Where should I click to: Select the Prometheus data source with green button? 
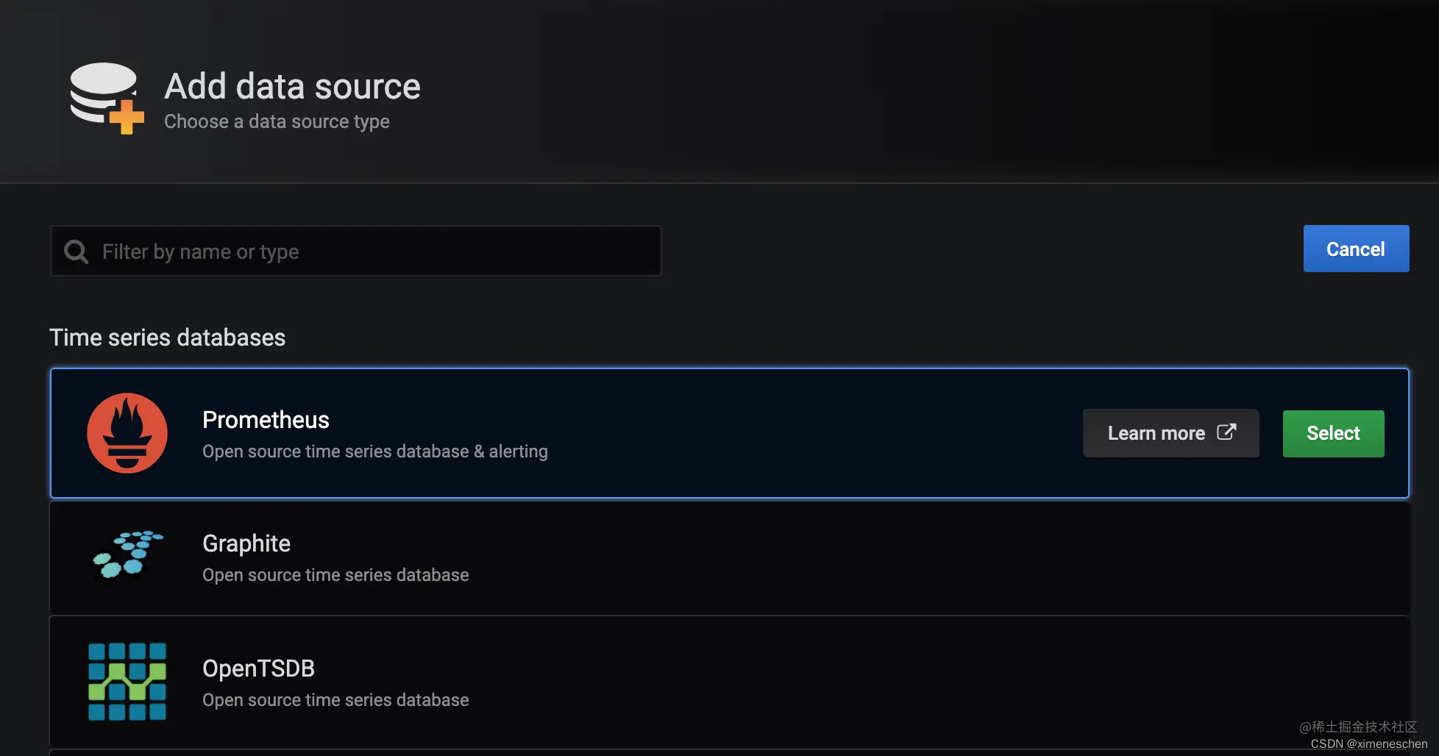(1333, 433)
